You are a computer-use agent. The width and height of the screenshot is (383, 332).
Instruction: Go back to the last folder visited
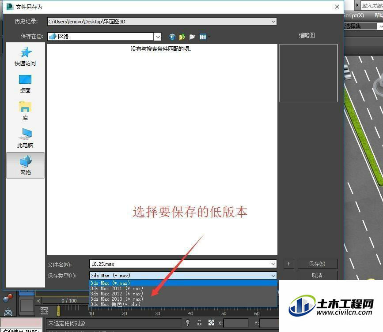tap(172, 37)
